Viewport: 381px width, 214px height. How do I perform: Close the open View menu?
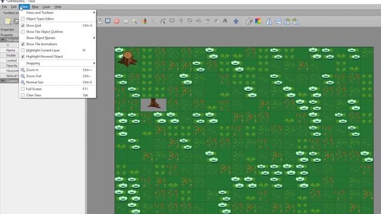24,7
